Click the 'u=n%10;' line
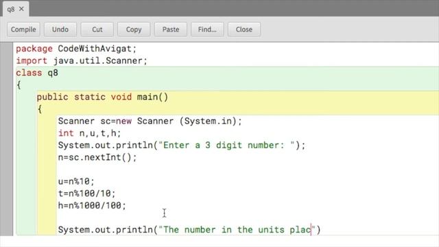 point(76,181)
